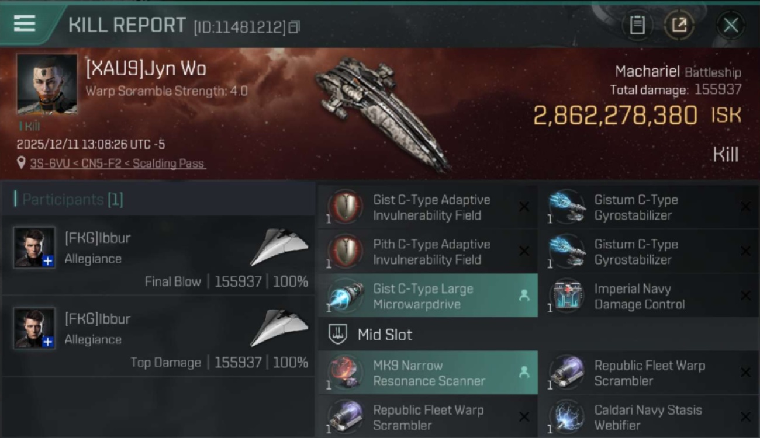Select Gist C-Type Adaptive Invulnerability Field icon
Viewport: 760px width, 438px height.
coord(346,207)
